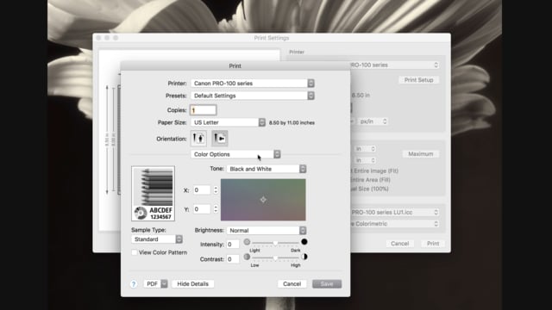Open color profile dropdown PRO-100 series LU1.icc
552x310 pixels.
[x=394, y=213]
